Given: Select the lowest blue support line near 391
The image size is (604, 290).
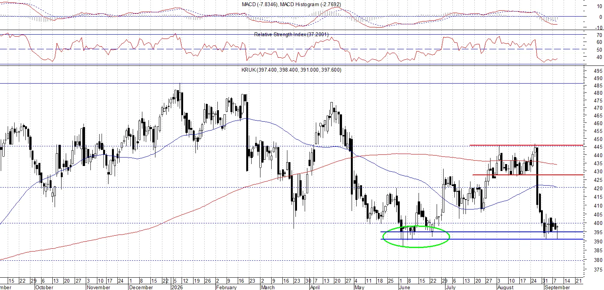Looking at the screenshot, I should point(482,239).
